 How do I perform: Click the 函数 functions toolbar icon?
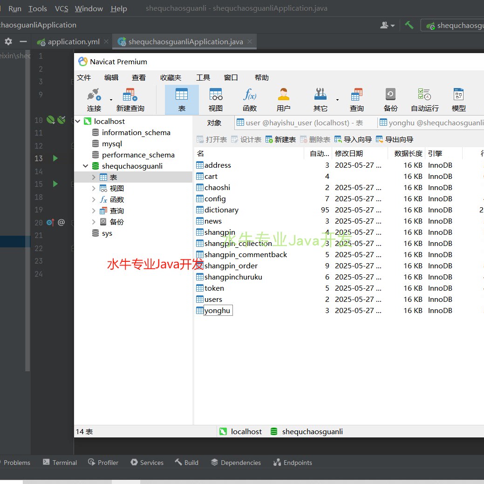[249, 95]
